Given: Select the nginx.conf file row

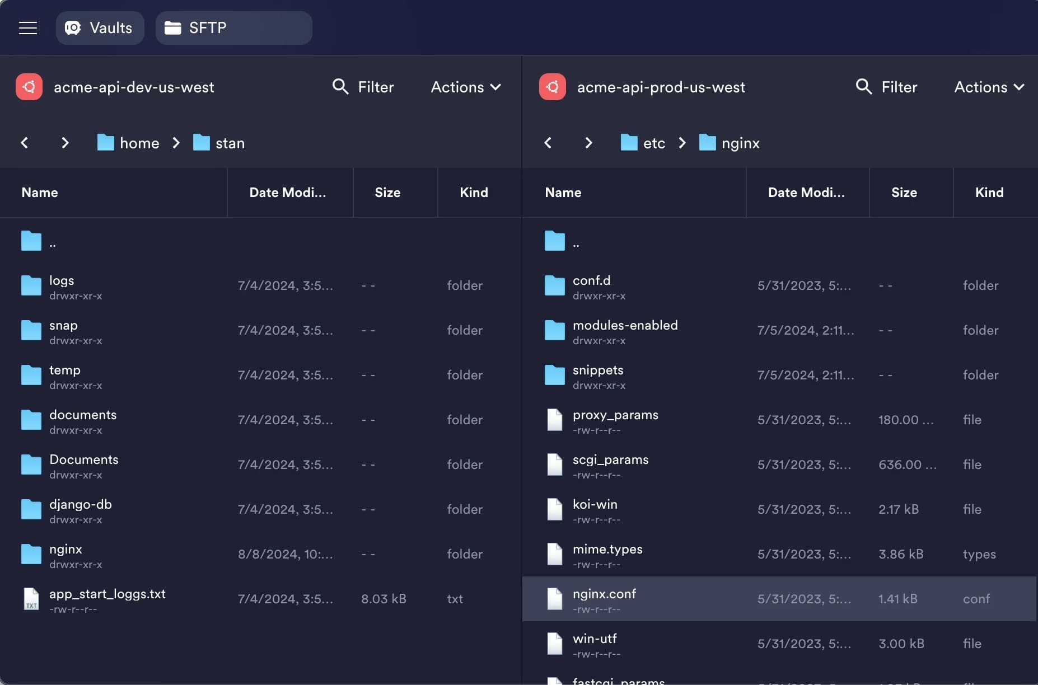Looking at the screenshot, I should coord(779,599).
